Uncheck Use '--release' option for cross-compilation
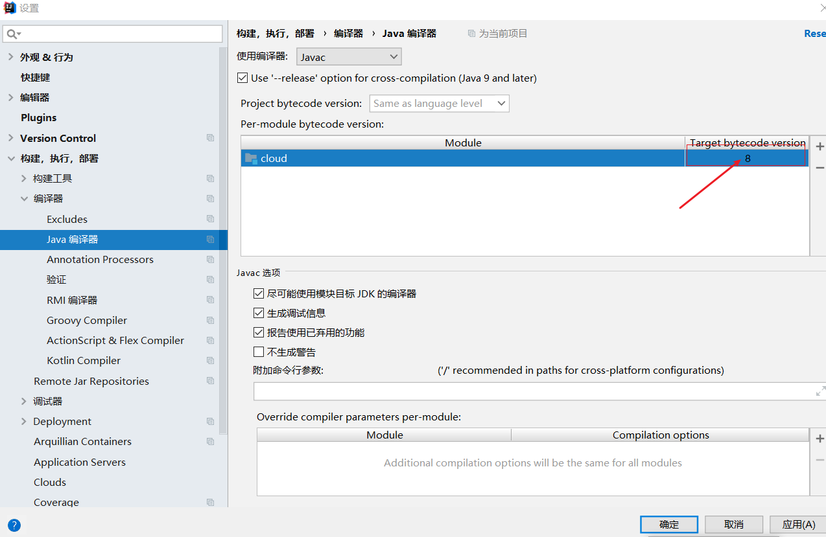Image resolution: width=826 pixels, height=537 pixels. tap(242, 78)
